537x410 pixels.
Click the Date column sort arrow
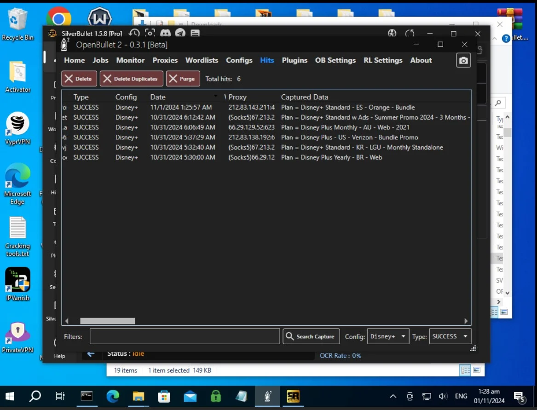215,95
